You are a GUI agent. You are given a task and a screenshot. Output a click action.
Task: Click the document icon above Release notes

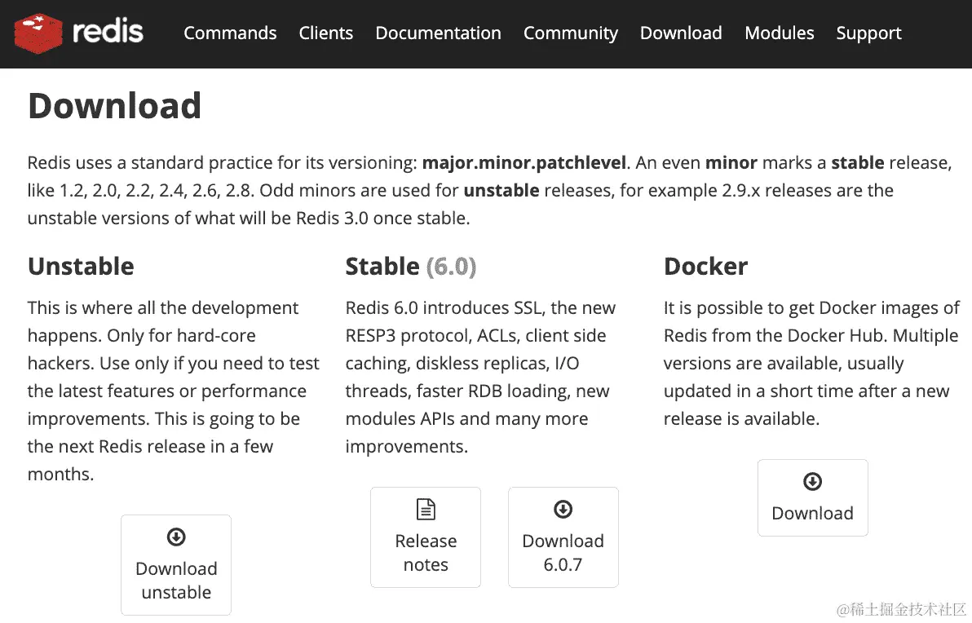tap(425, 509)
